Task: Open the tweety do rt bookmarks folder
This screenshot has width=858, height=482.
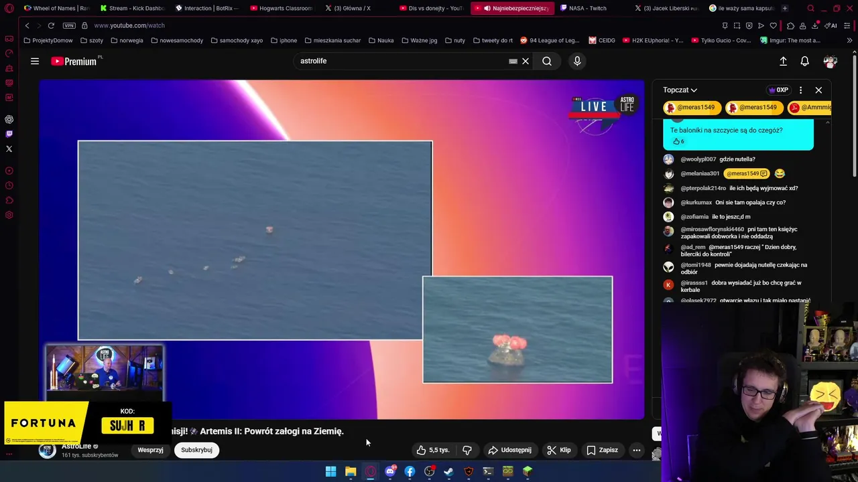Action: tap(493, 40)
